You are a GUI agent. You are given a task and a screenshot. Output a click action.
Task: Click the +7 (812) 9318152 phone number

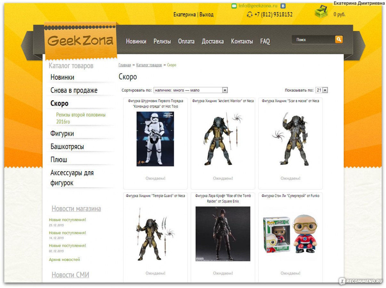click(273, 14)
